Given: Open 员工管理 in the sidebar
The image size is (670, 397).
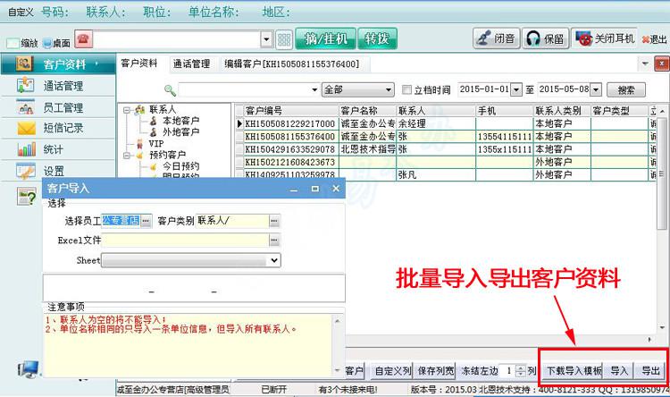Looking at the screenshot, I should (63, 107).
